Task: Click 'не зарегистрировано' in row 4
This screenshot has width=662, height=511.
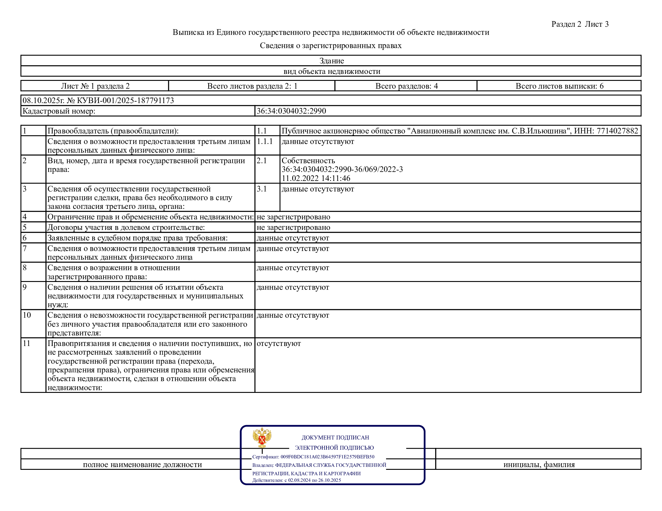Action: pos(293,217)
